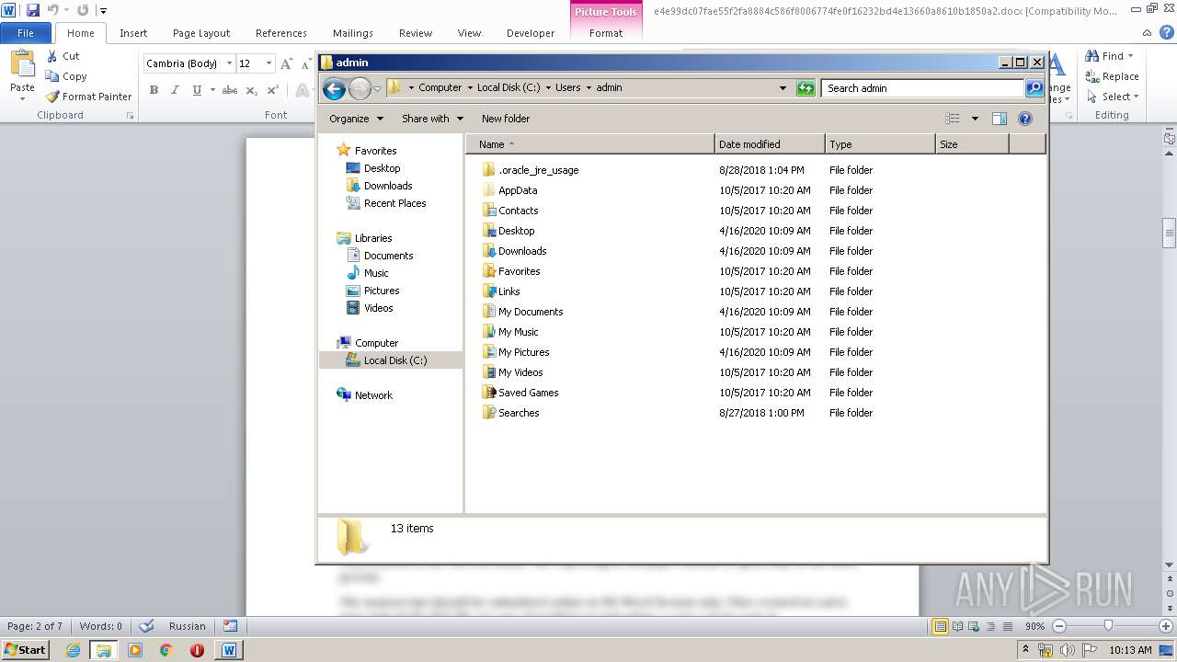Click the Search admin input field
The image size is (1177, 662).
tap(922, 88)
